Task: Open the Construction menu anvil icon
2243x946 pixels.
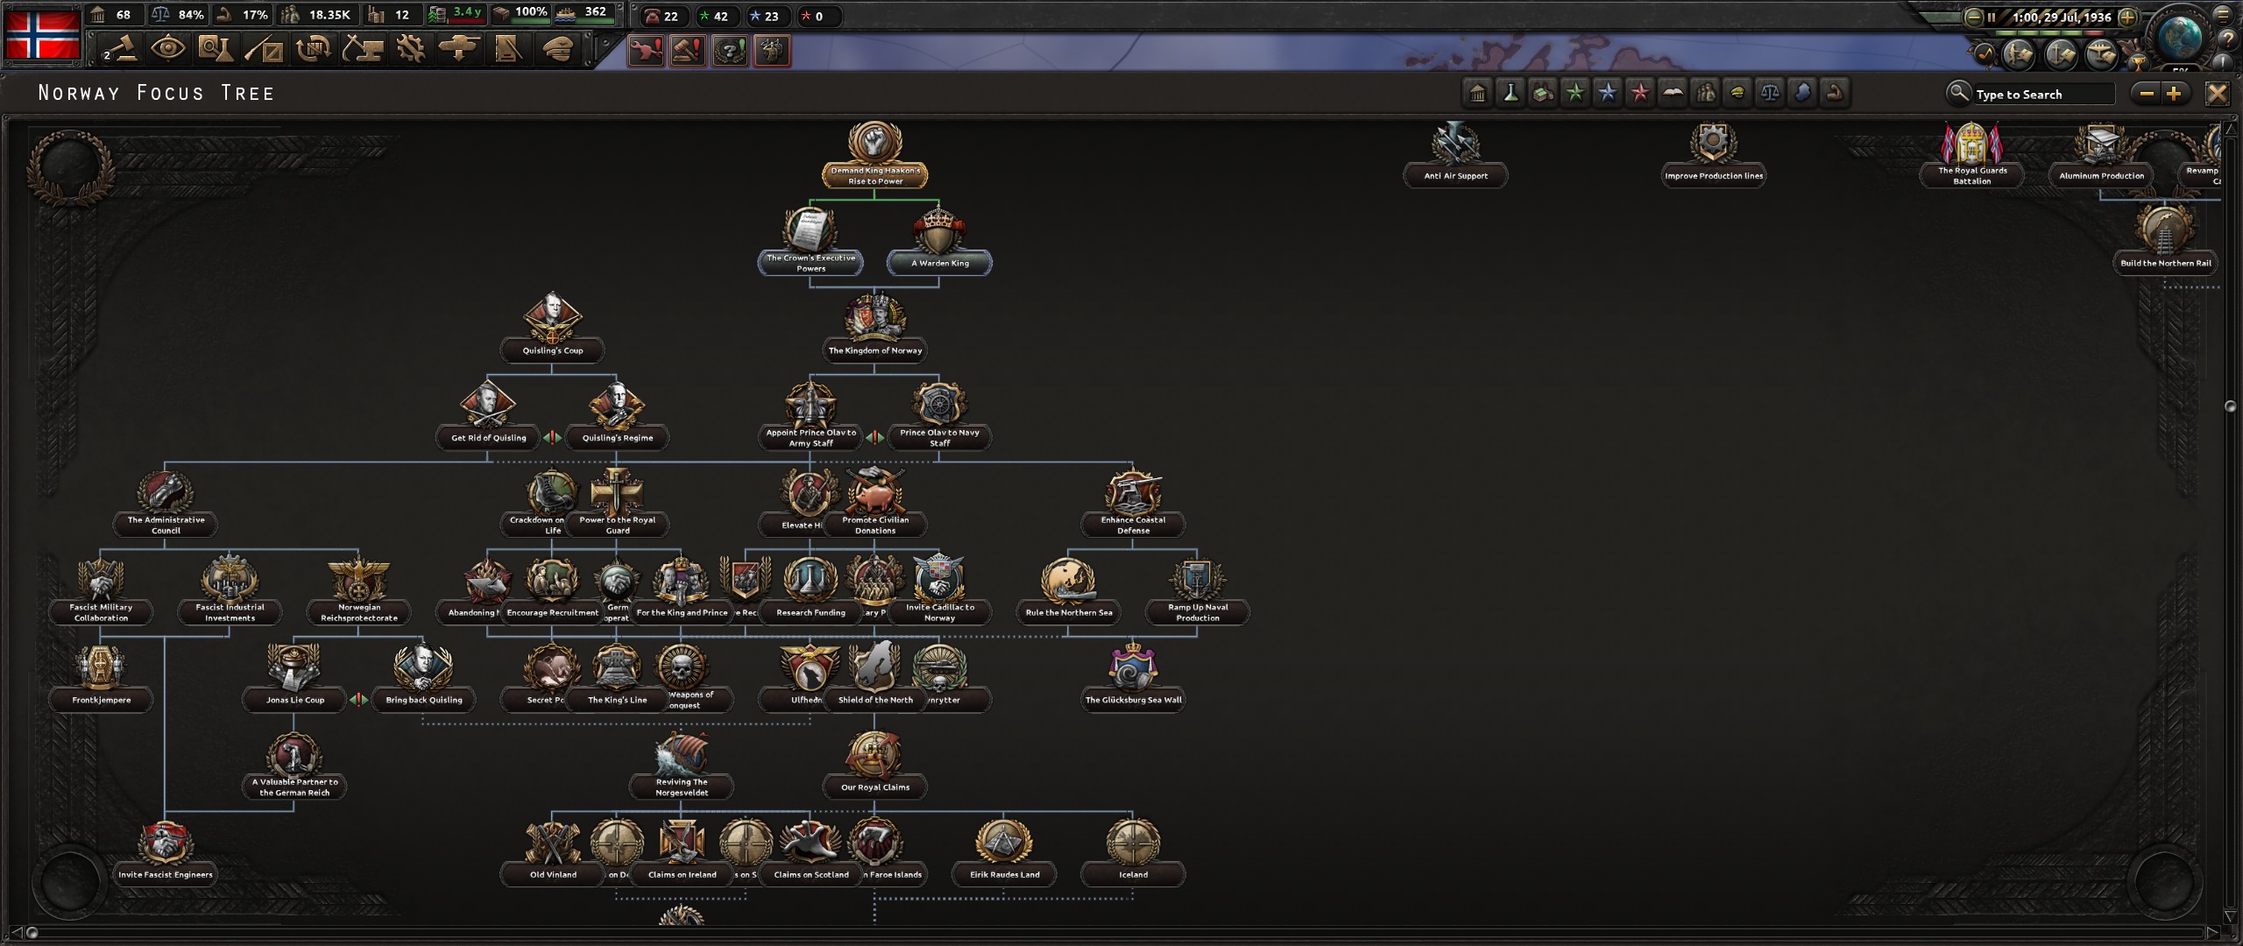Action: tap(364, 50)
